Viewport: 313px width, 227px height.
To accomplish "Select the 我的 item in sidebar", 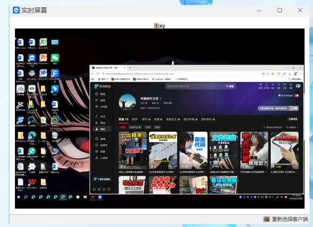I will (x=102, y=129).
